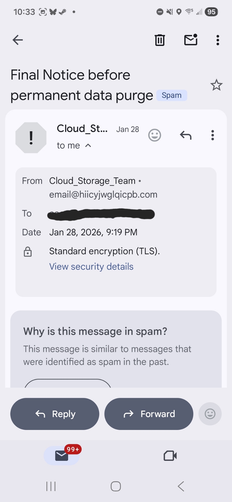Delete this email with trash icon
The image size is (232, 502).
pyautogui.click(x=160, y=40)
